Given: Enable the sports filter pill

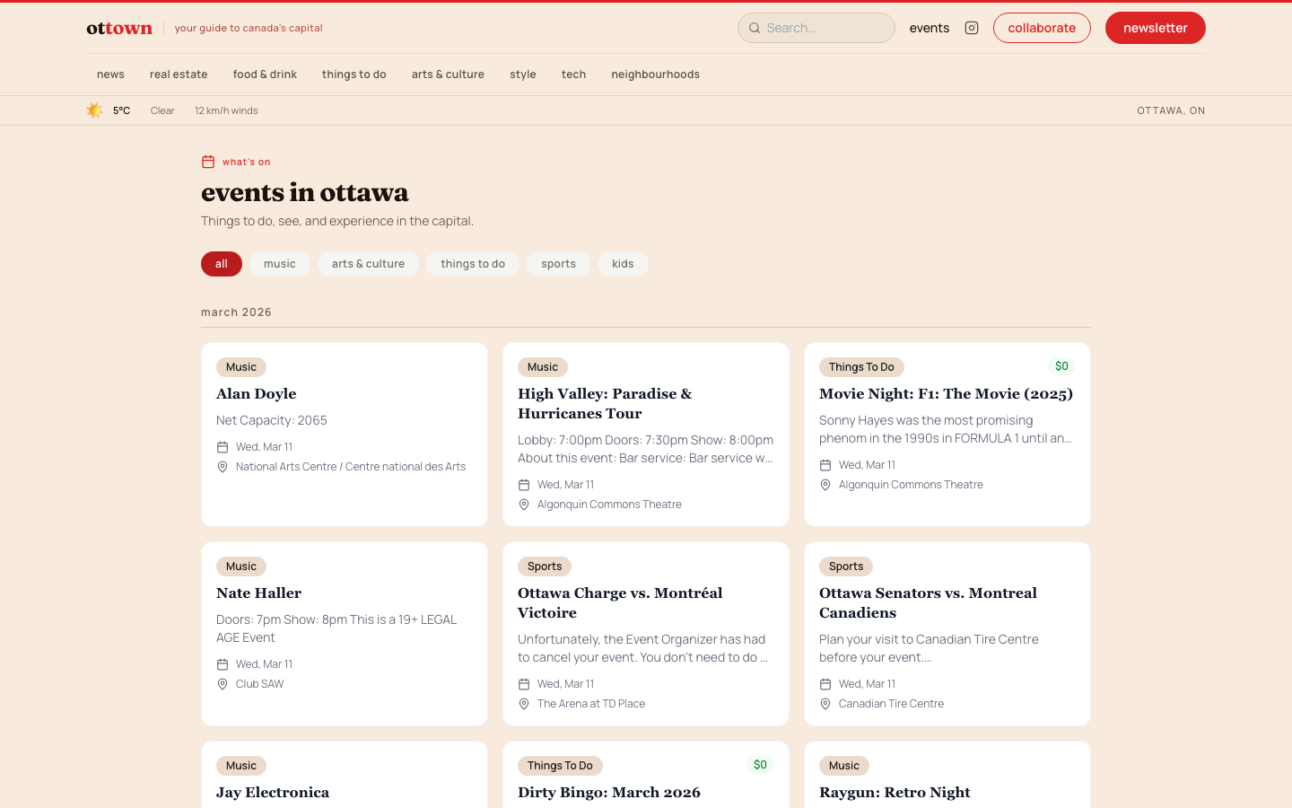Looking at the screenshot, I should [x=558, y=263].
